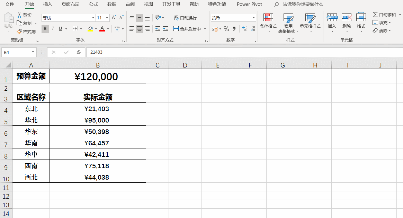Click the Cut (剪切) scissors icon
This screenshot has height=218, width=403.
pos(19,15)
